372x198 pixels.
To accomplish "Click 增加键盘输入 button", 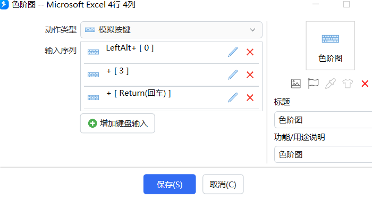I will 117,123.
